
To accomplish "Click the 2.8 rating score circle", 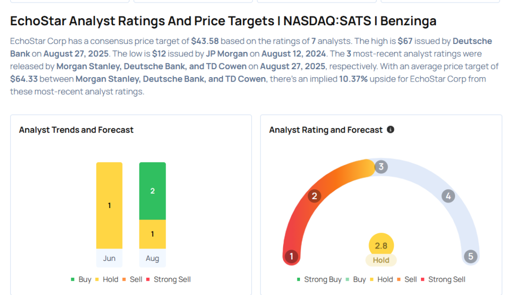I will 381,246.
